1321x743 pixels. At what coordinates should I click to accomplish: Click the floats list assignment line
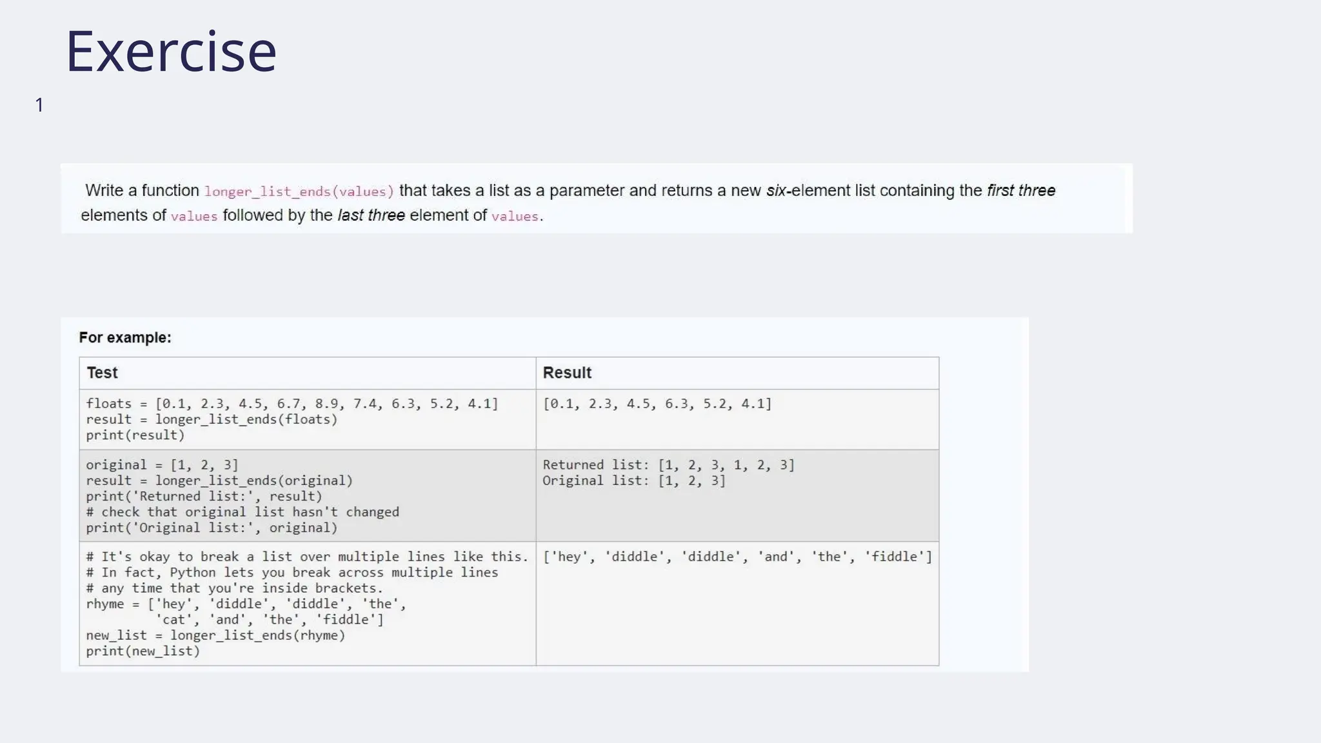[x=292, y=404]
